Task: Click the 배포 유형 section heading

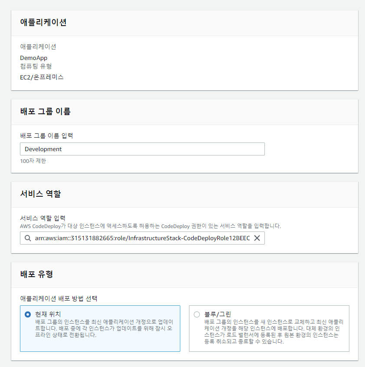Action: [36, 274]
